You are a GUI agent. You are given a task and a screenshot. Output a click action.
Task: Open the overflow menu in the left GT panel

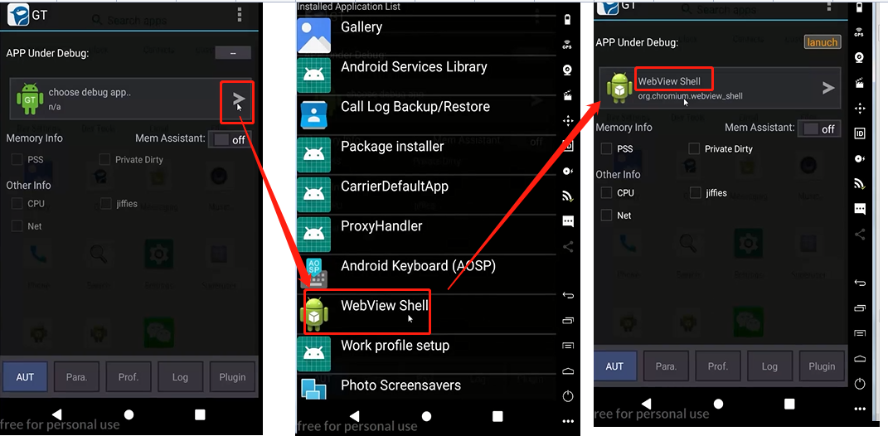click(240, 15)
